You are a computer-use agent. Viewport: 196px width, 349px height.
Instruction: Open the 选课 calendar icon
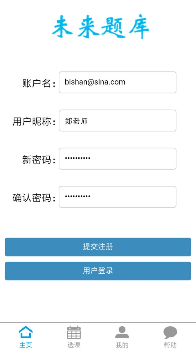click(74, 332)
